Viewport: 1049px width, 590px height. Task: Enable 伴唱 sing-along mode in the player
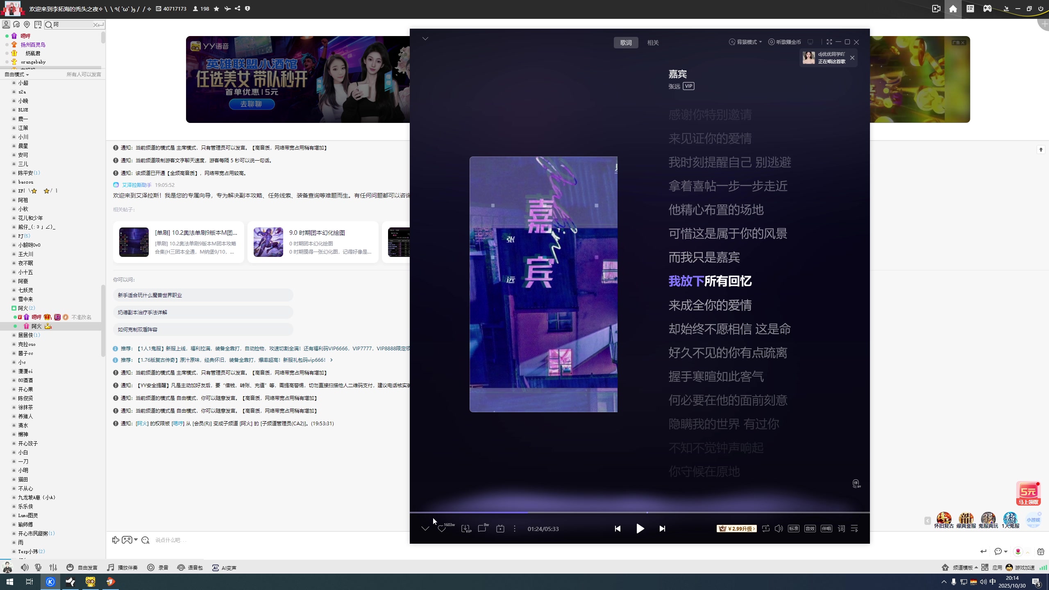point(826,529)
